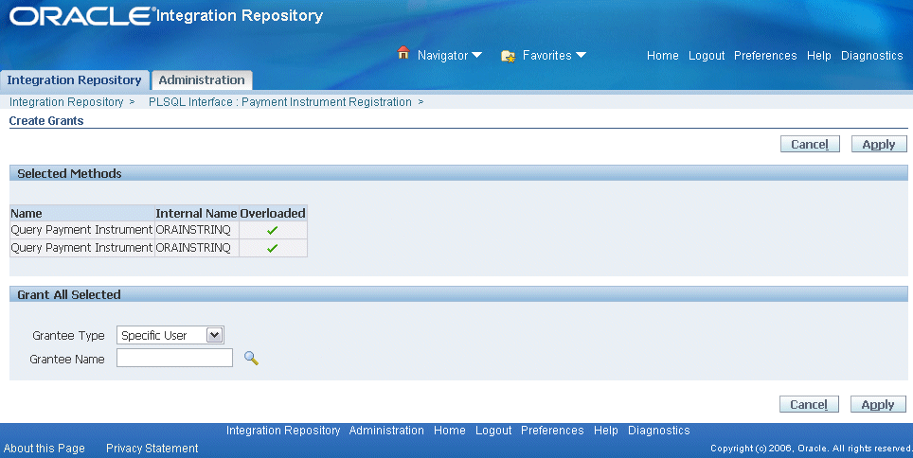Open the Privacy Statement link
The height and width of the screenshot is (458, 913).
coord(152,449)
